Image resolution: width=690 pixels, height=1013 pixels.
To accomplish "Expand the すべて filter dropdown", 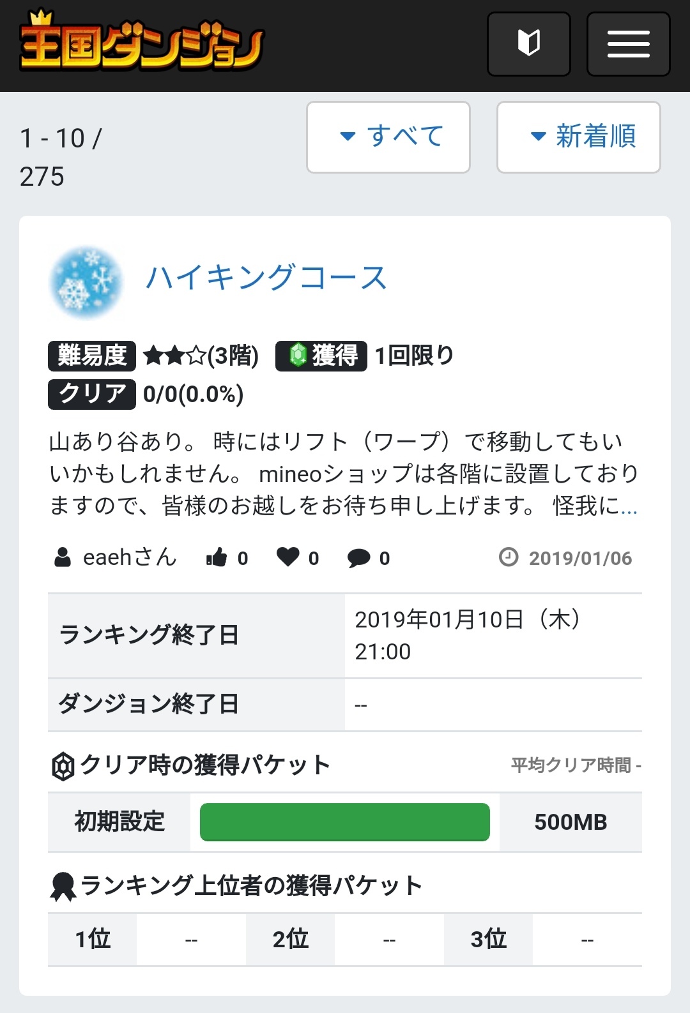I will coord(388,137).
